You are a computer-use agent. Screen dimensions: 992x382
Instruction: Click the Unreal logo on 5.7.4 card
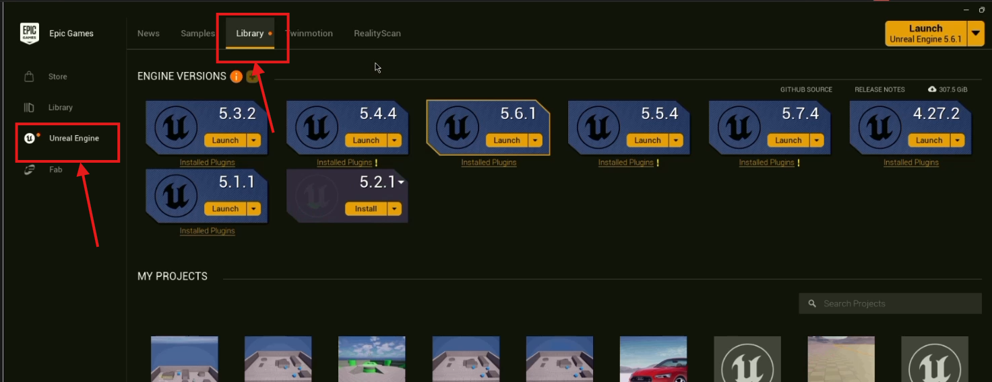739,126
